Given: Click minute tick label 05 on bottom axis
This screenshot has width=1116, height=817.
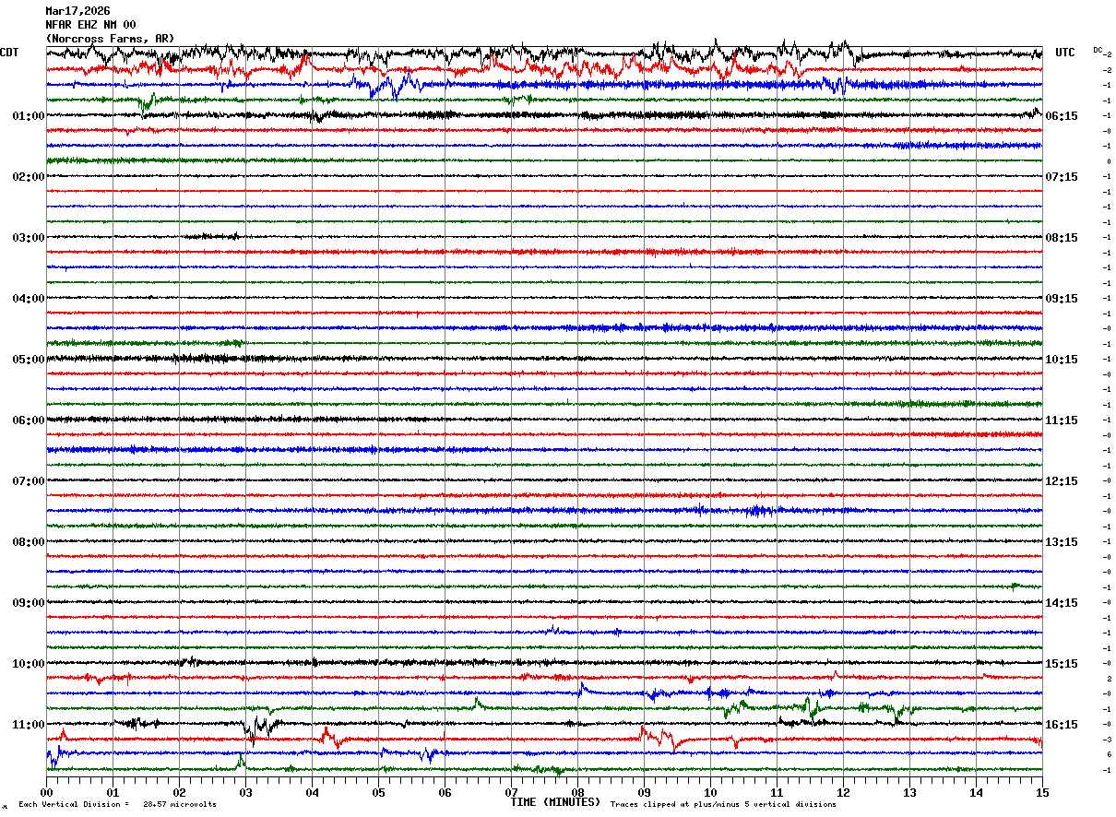Looking at the screenshot, I should pos(378,792).
